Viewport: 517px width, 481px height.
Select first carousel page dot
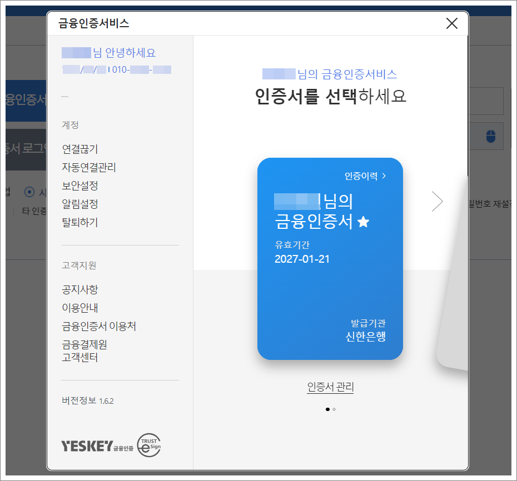pyautogui.click(x=327, y=409)
